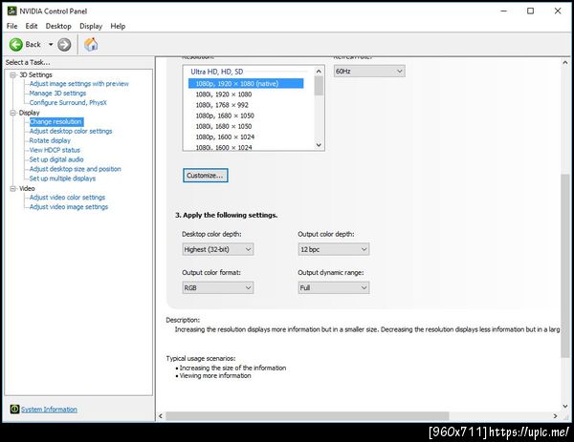Open System Information link
This screenshot has height=442, width=574.
click(x=49, y=410)
